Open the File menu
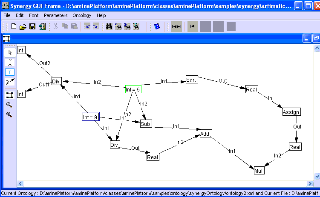Screen dimensions: 320x197 point(7,15)
